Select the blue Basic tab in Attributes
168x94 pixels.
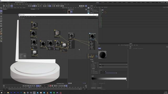click(99, 48)
